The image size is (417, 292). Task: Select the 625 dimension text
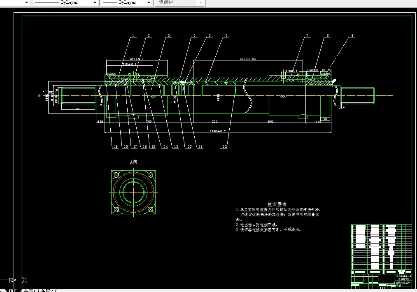coord(100,121)
